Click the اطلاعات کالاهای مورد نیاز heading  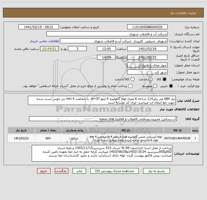(179, 109)
